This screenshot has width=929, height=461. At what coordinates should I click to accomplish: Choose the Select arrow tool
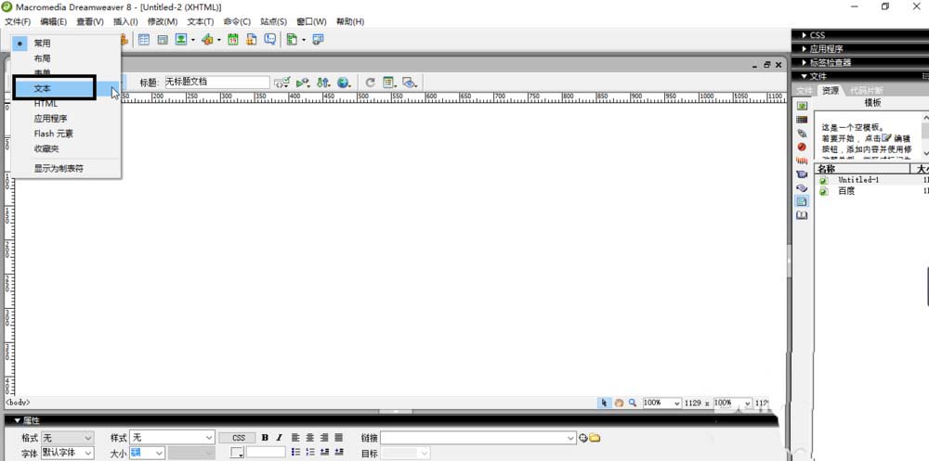click(x=604, y=403)
